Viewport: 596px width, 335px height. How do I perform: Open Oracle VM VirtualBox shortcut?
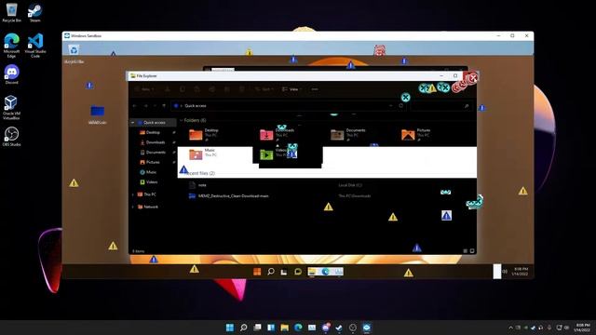pyautogui.click(x=11, y=107)
